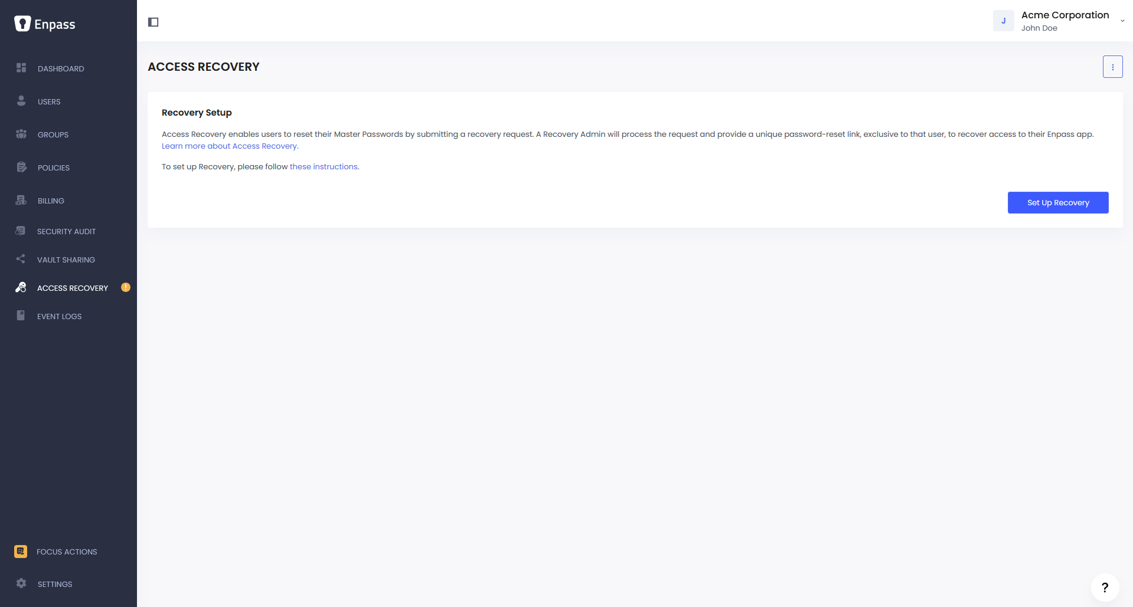Click the Enpass logo
The height and width of the screenshot is (607, 1133).
45,24
